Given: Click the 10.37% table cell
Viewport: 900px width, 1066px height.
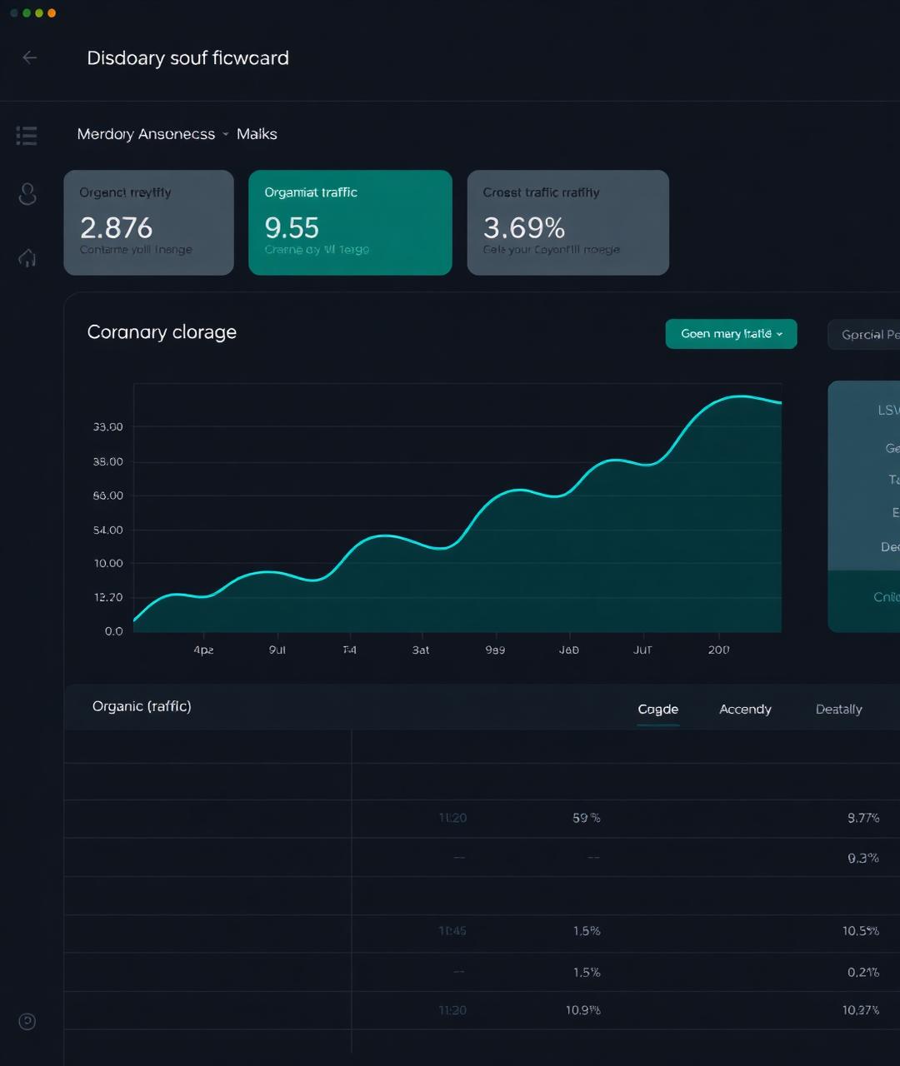Looking at the screenshot, I should pyautogui.click(x=861, y=1010).
